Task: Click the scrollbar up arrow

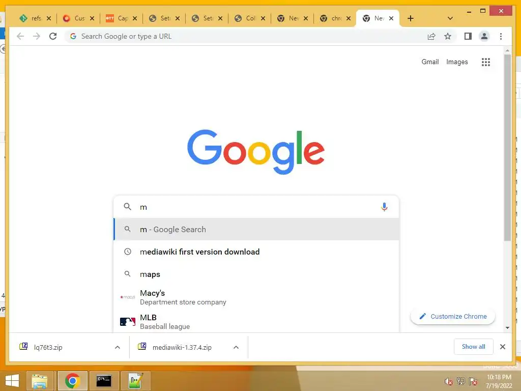Action: point(507,50)
